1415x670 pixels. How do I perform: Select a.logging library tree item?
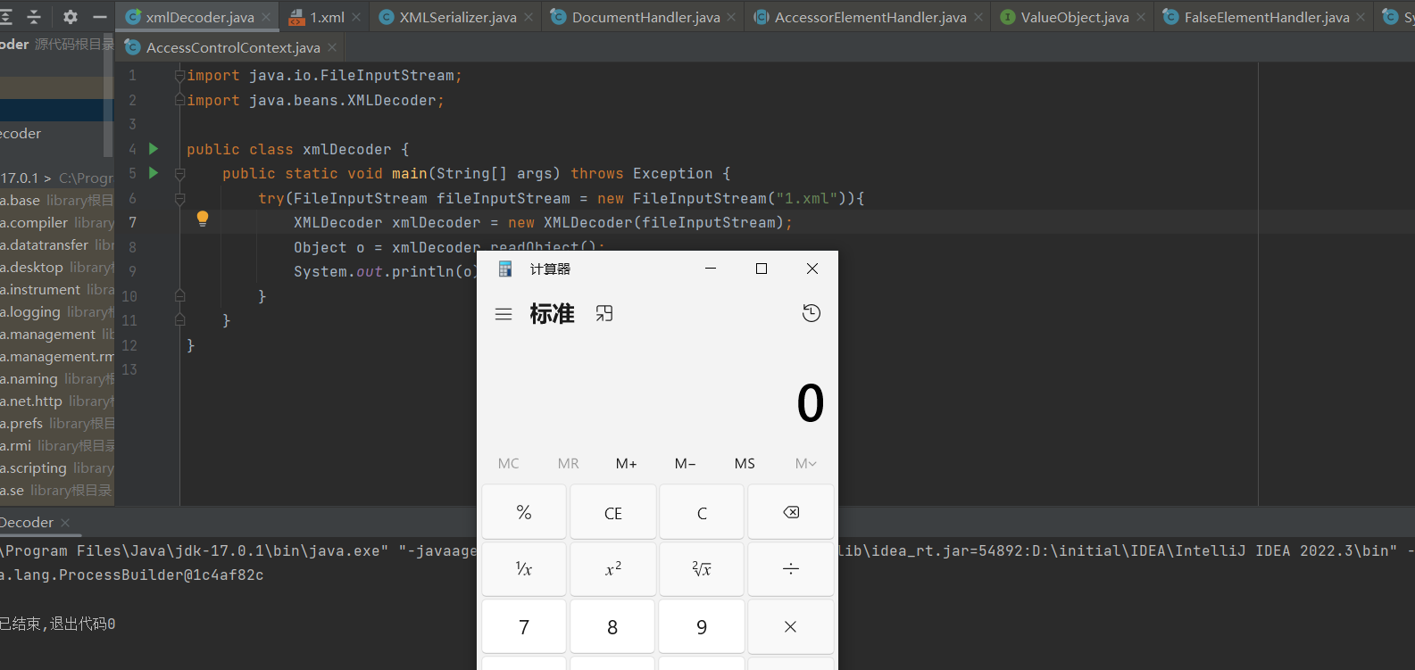coord(57,311)
